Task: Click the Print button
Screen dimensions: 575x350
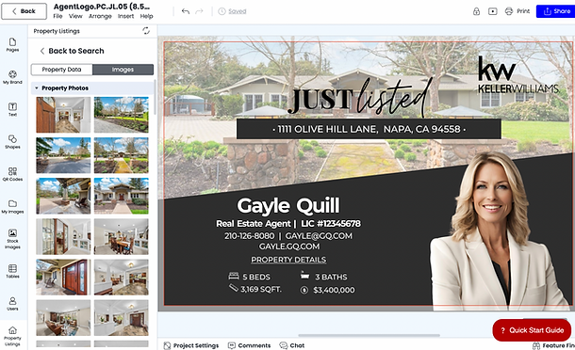Action: coord(517,11)
